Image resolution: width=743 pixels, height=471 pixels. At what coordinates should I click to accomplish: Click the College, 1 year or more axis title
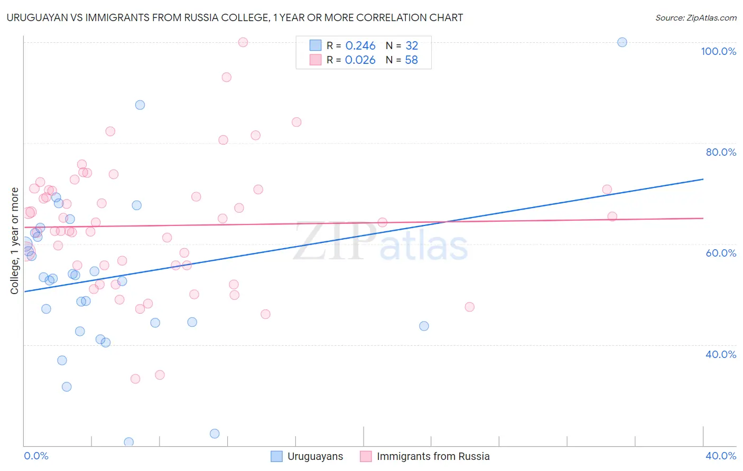[15, 241]
